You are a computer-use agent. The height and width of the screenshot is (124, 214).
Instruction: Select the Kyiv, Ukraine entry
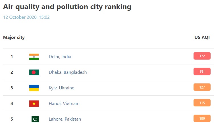click(x=61, y=88)
